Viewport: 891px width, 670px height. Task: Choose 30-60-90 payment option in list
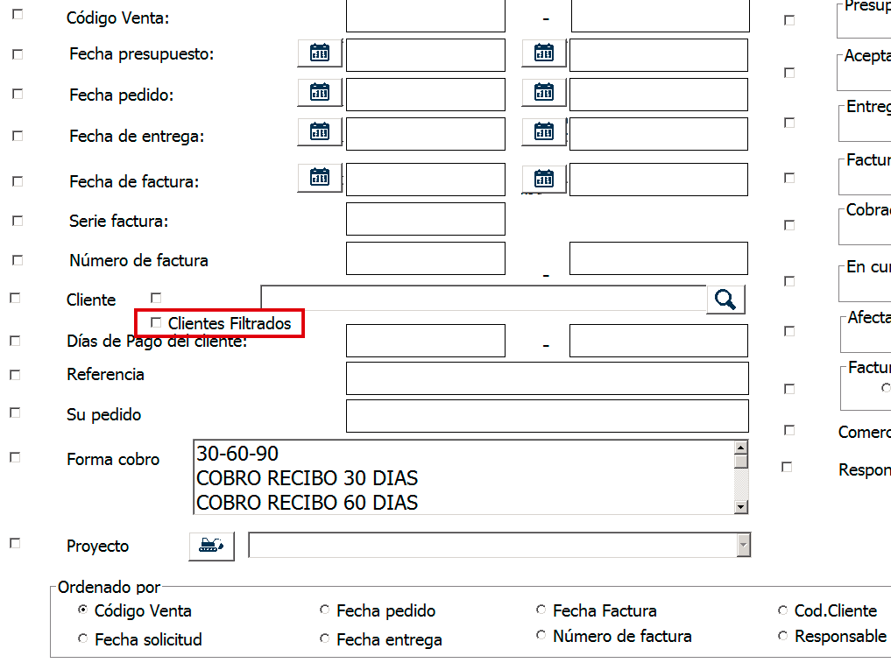point(237,454)
